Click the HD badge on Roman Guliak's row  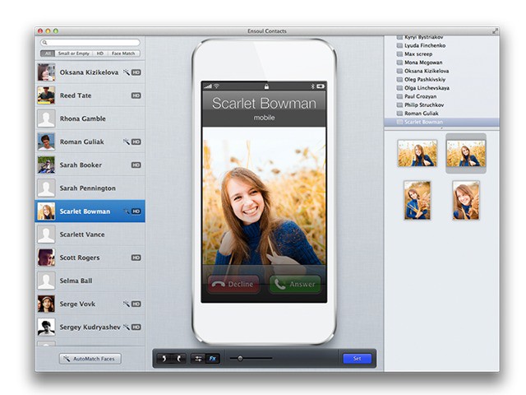[136, 142]
